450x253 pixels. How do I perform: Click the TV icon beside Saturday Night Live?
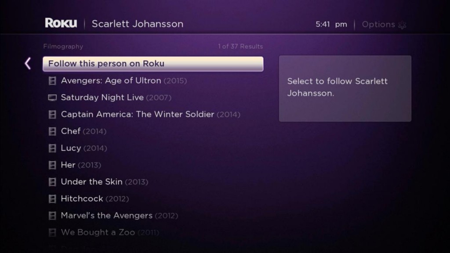[53, 98]
